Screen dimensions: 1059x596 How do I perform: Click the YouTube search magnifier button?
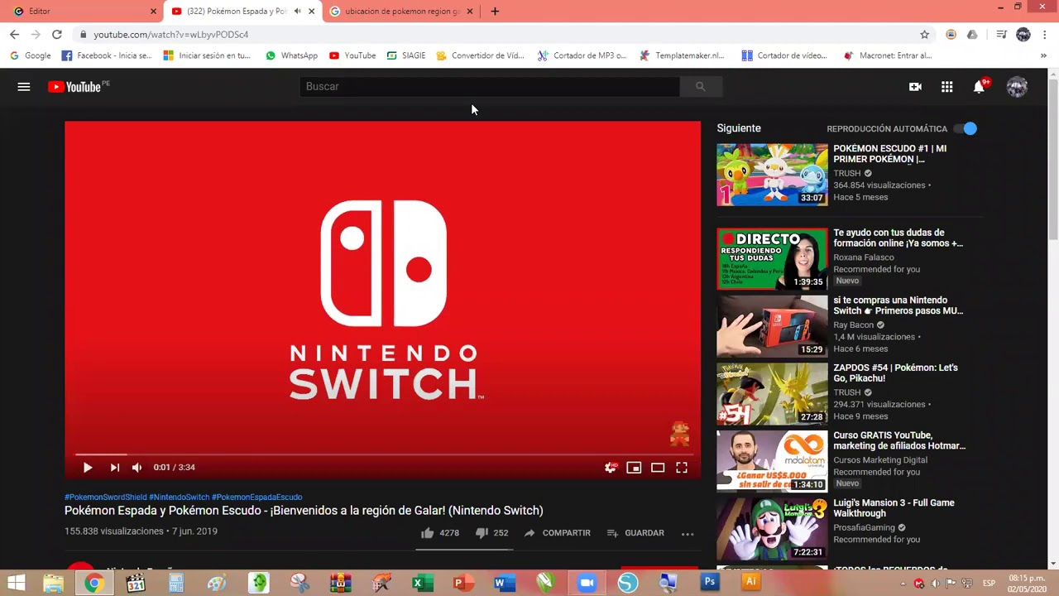[x=700, y=87]
